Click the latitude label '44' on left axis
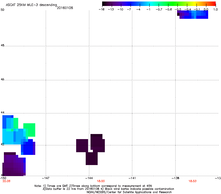This screenshot has width=221, height=194. [2, 113]
